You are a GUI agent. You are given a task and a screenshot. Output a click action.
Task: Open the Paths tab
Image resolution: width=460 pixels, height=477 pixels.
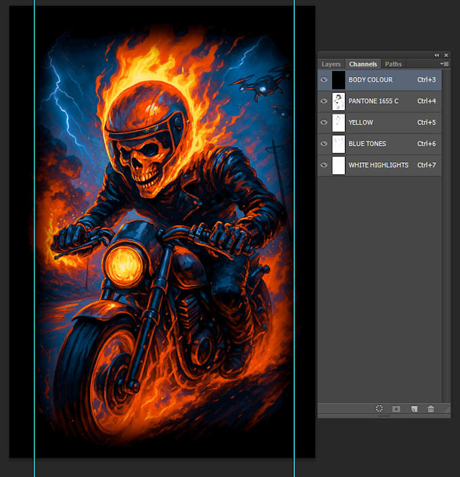(x=394, y=64)
